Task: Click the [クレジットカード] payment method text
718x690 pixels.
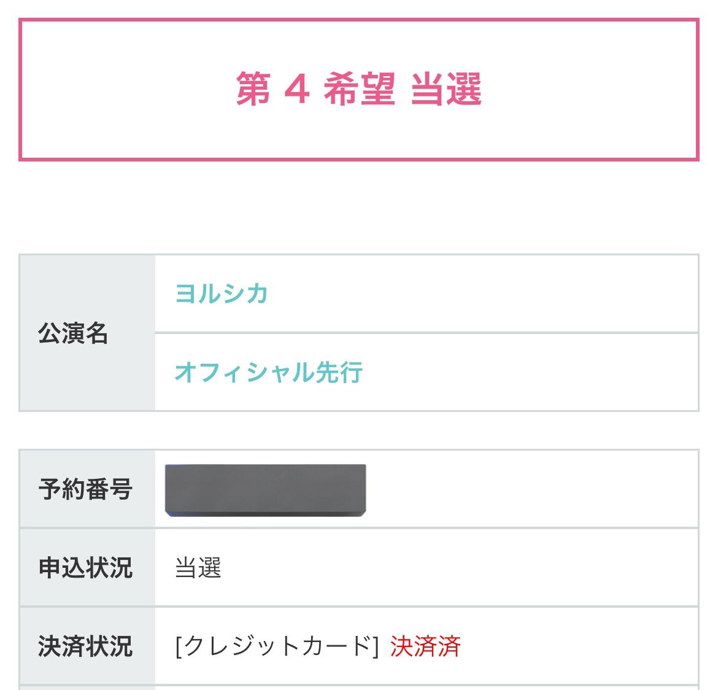Action: [x=277, y=646]
